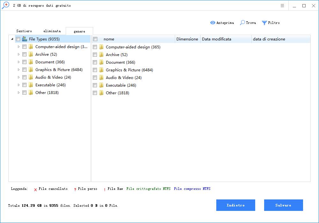
Task: Click the recovery app magnifier logo
Action: tap(5, 5)
